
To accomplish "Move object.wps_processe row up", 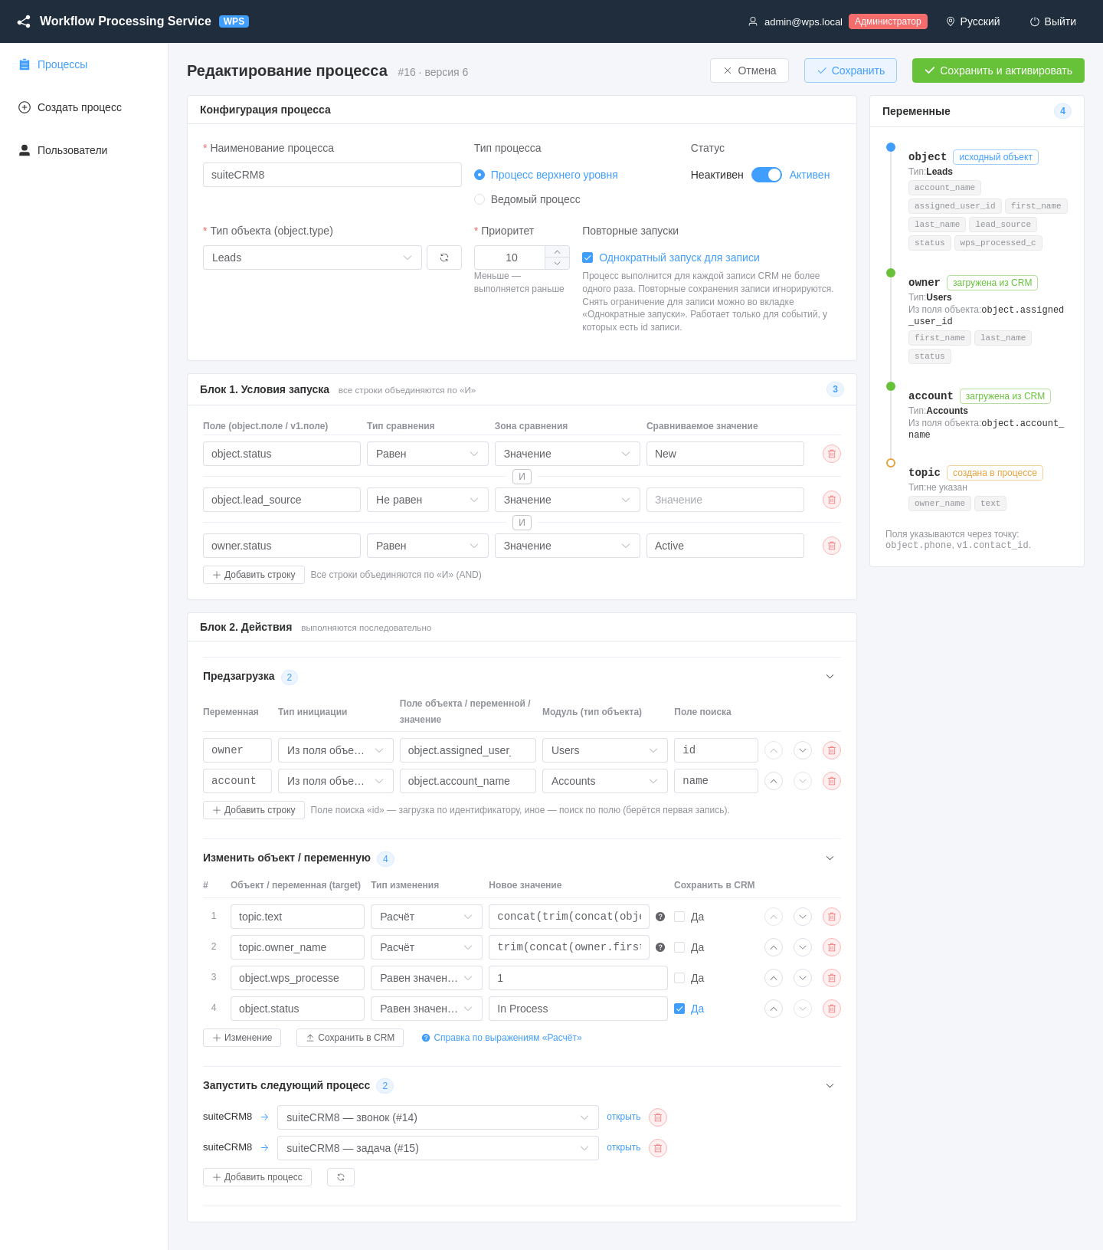I will (x=774, y=978).
